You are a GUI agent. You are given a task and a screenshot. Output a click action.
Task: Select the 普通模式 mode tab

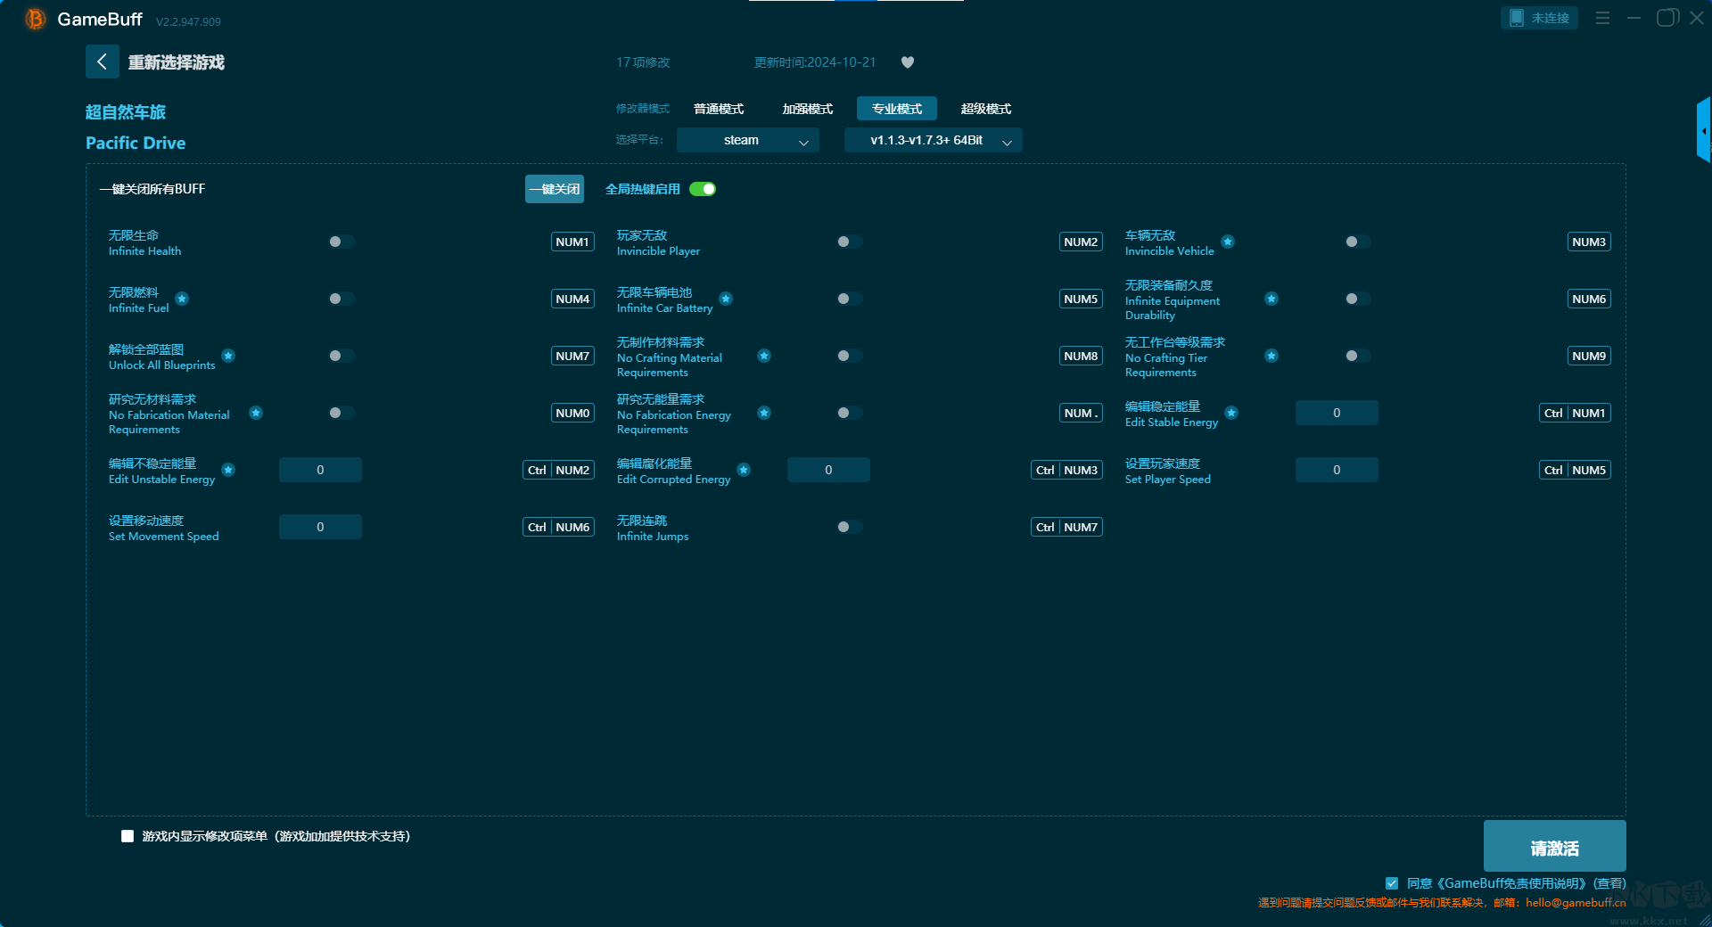tap(719, 109)
